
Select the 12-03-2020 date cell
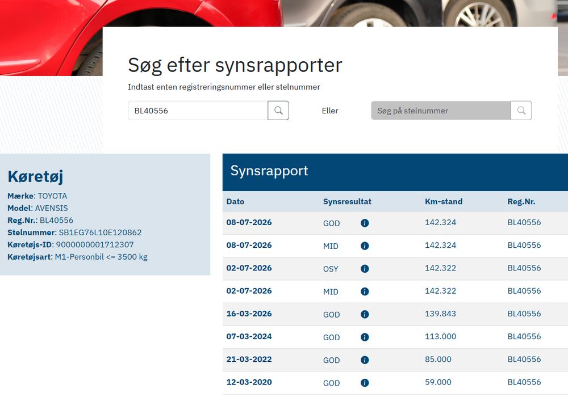(x=249, y=382)
